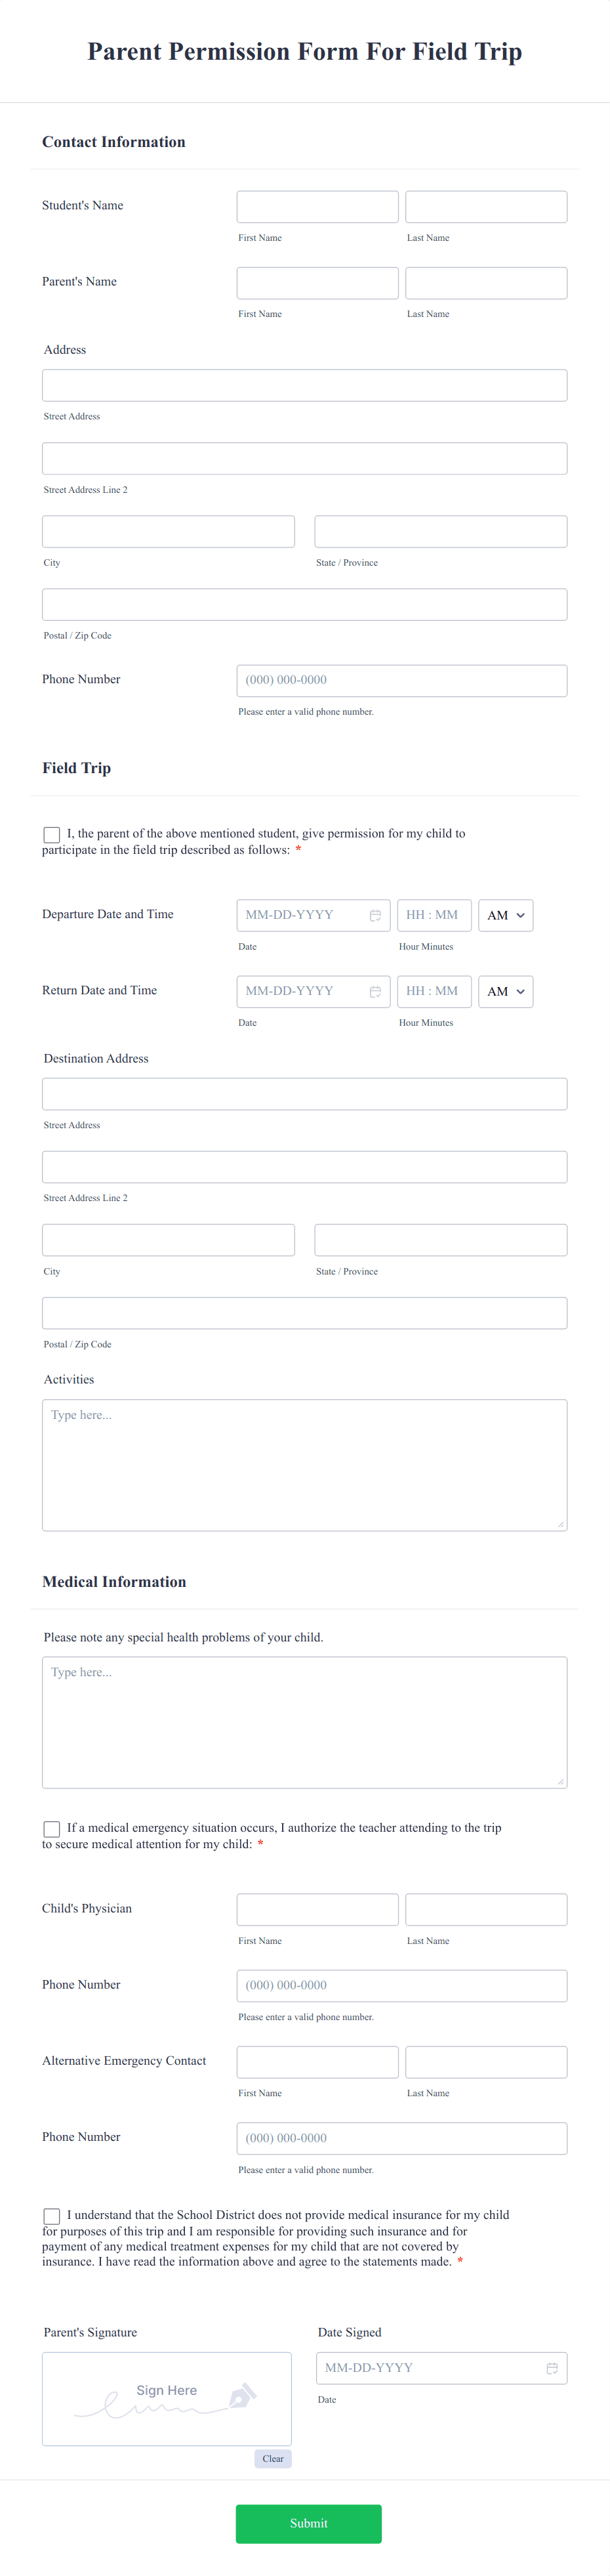Open the departure AM/PM dropdown
610x2576 pixels.
click(x=505, y=915)
